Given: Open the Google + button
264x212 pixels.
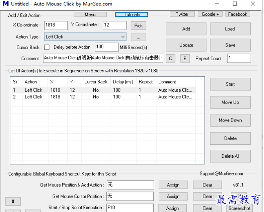Looking at the screenshot, I should coord(210,14).
